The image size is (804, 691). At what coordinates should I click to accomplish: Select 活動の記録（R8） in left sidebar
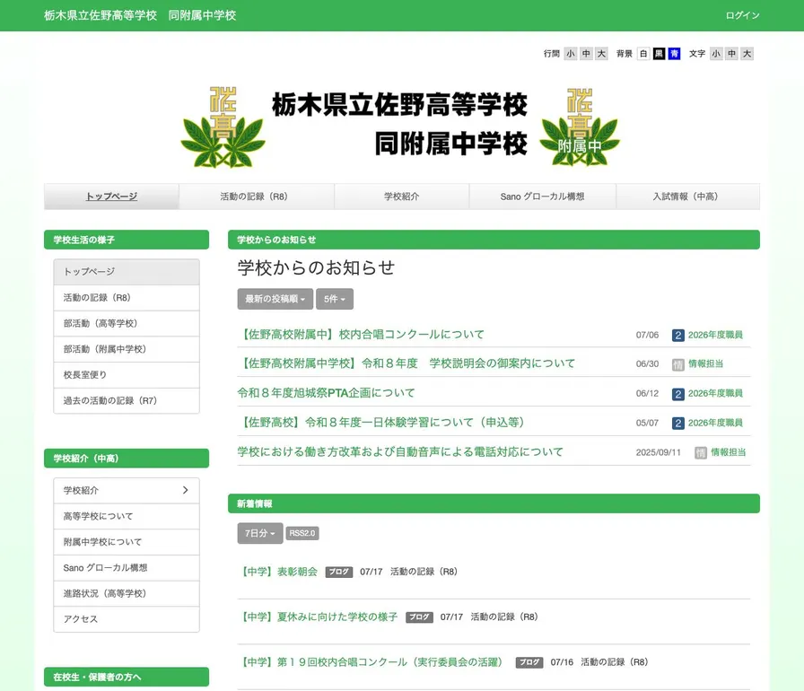[127, 298]
